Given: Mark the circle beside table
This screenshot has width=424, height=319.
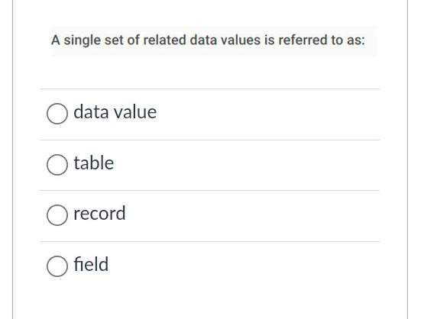Looking at the screenshot, I should pyautogui.click(x=57, y=165).
